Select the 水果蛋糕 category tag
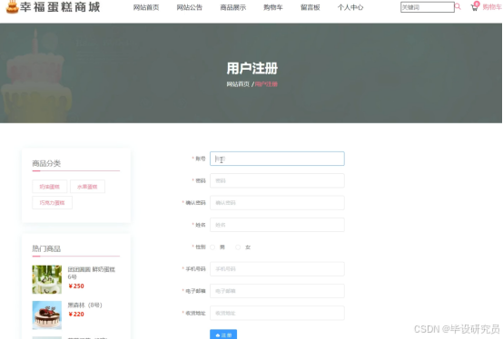This screenshot has width=503, height=339. [87, 187]
